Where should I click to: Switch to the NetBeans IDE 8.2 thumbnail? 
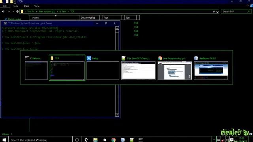point(211,68)
